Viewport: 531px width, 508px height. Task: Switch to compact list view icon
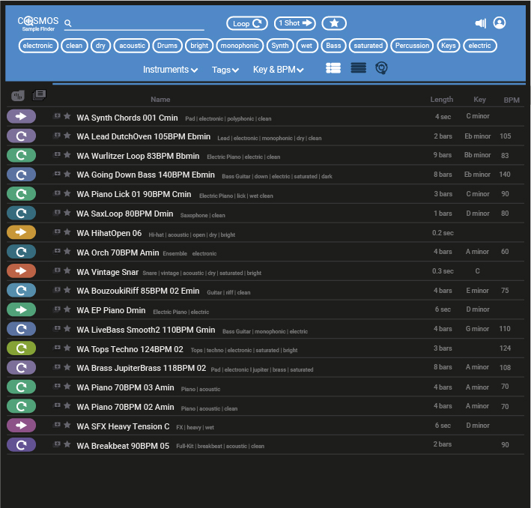[358, 68]
